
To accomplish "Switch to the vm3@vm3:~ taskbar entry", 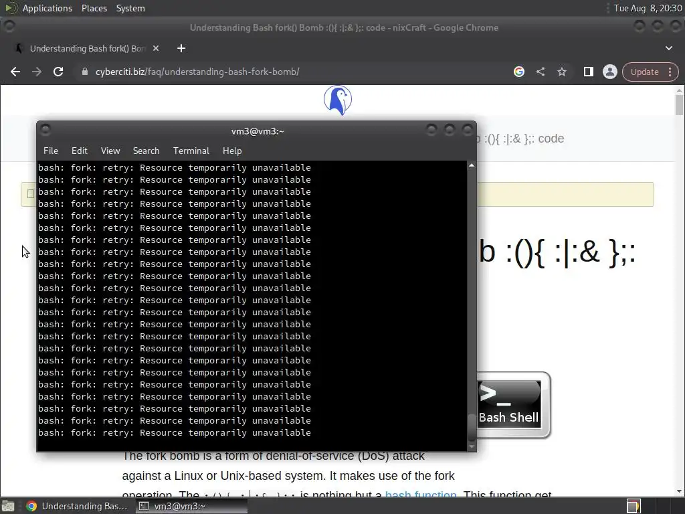I will 191,506.
